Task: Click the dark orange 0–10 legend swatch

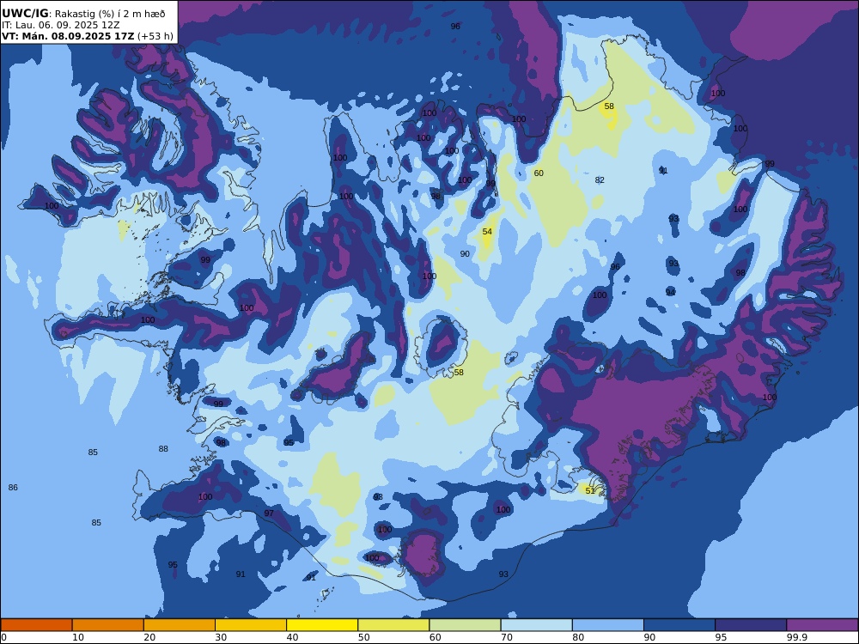Action: point(36,625)
